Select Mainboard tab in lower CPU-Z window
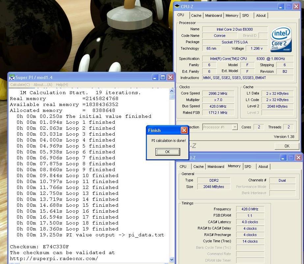The width and height of the screenshot is (304, 264). pyautogui.click(x=216, y=167)
